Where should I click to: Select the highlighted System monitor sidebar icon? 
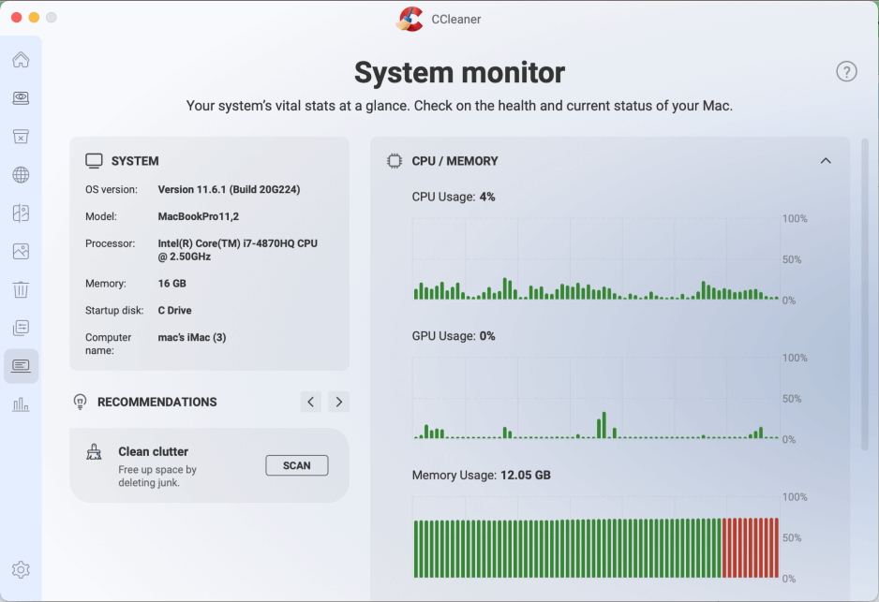click(x=21, y=366)
